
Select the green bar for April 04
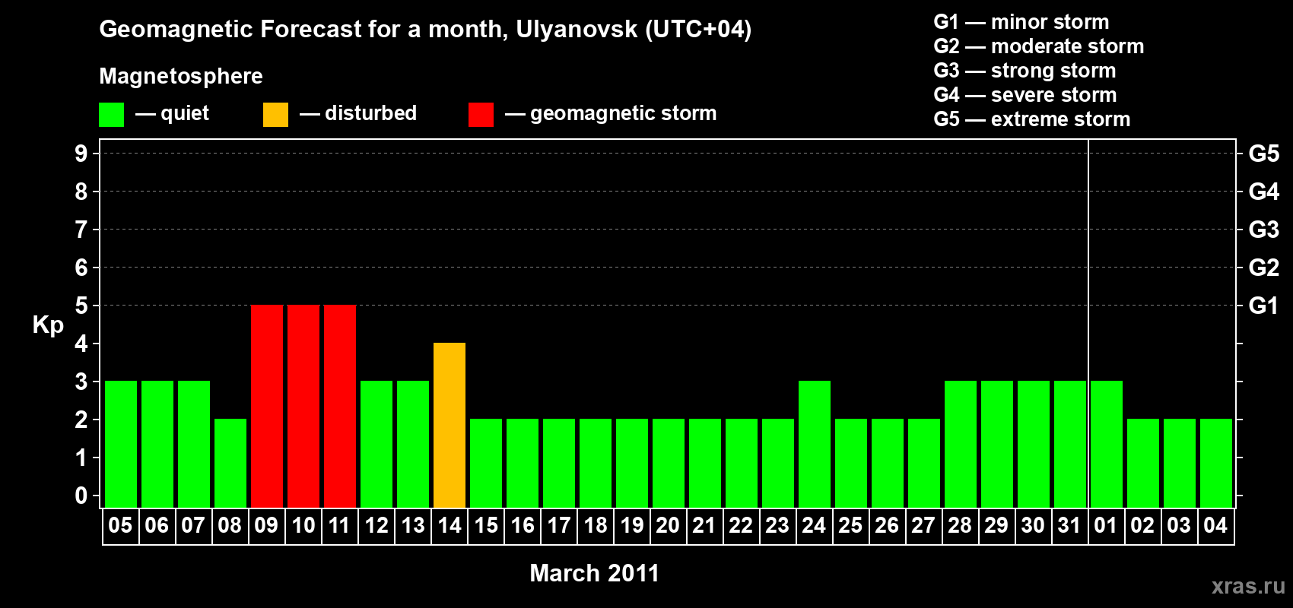tap(1216, 464)
